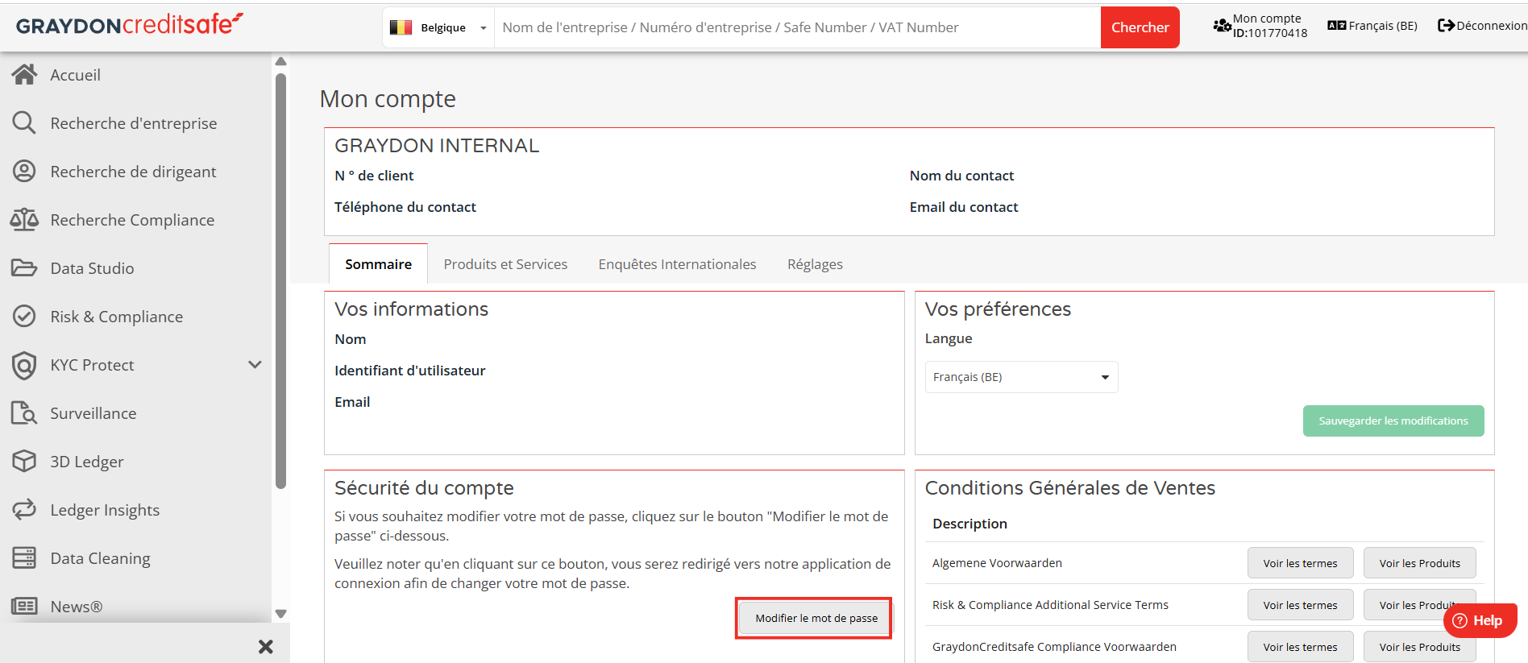View products for GraydonCreditsafe Compliance Voorwaarden
The height and width of the screenshot is (663, 1528).
[x=1419, y=647]
